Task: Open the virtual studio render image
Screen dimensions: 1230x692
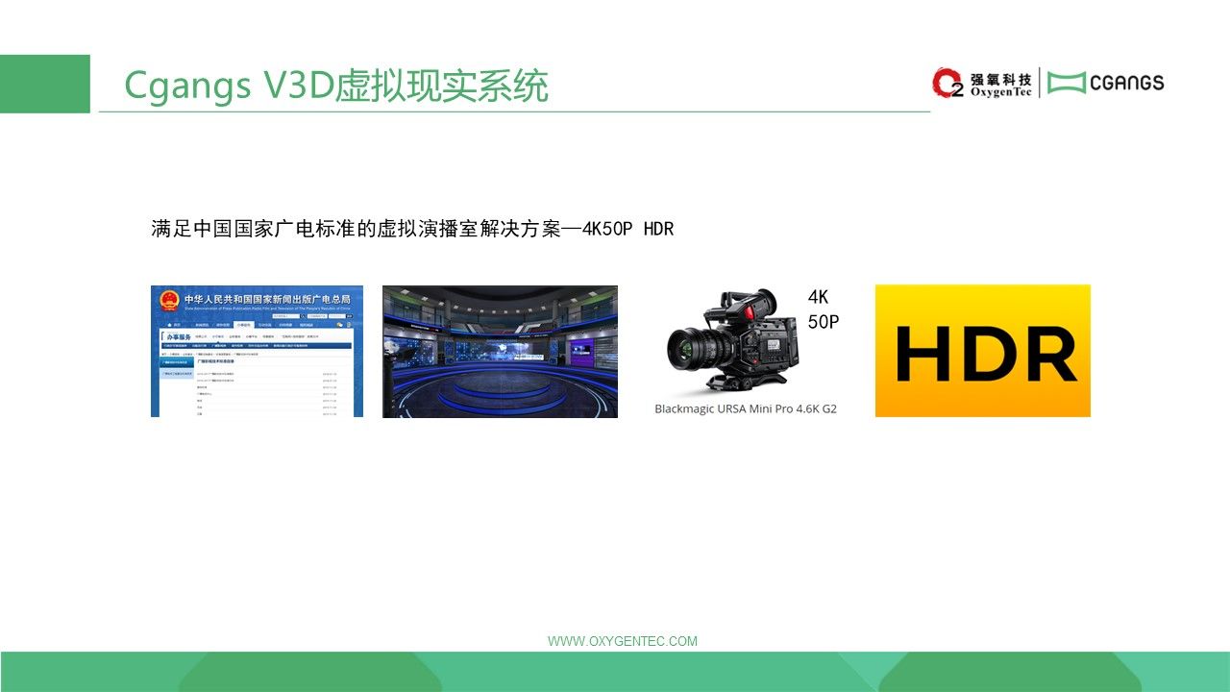Action: [500, 351]
